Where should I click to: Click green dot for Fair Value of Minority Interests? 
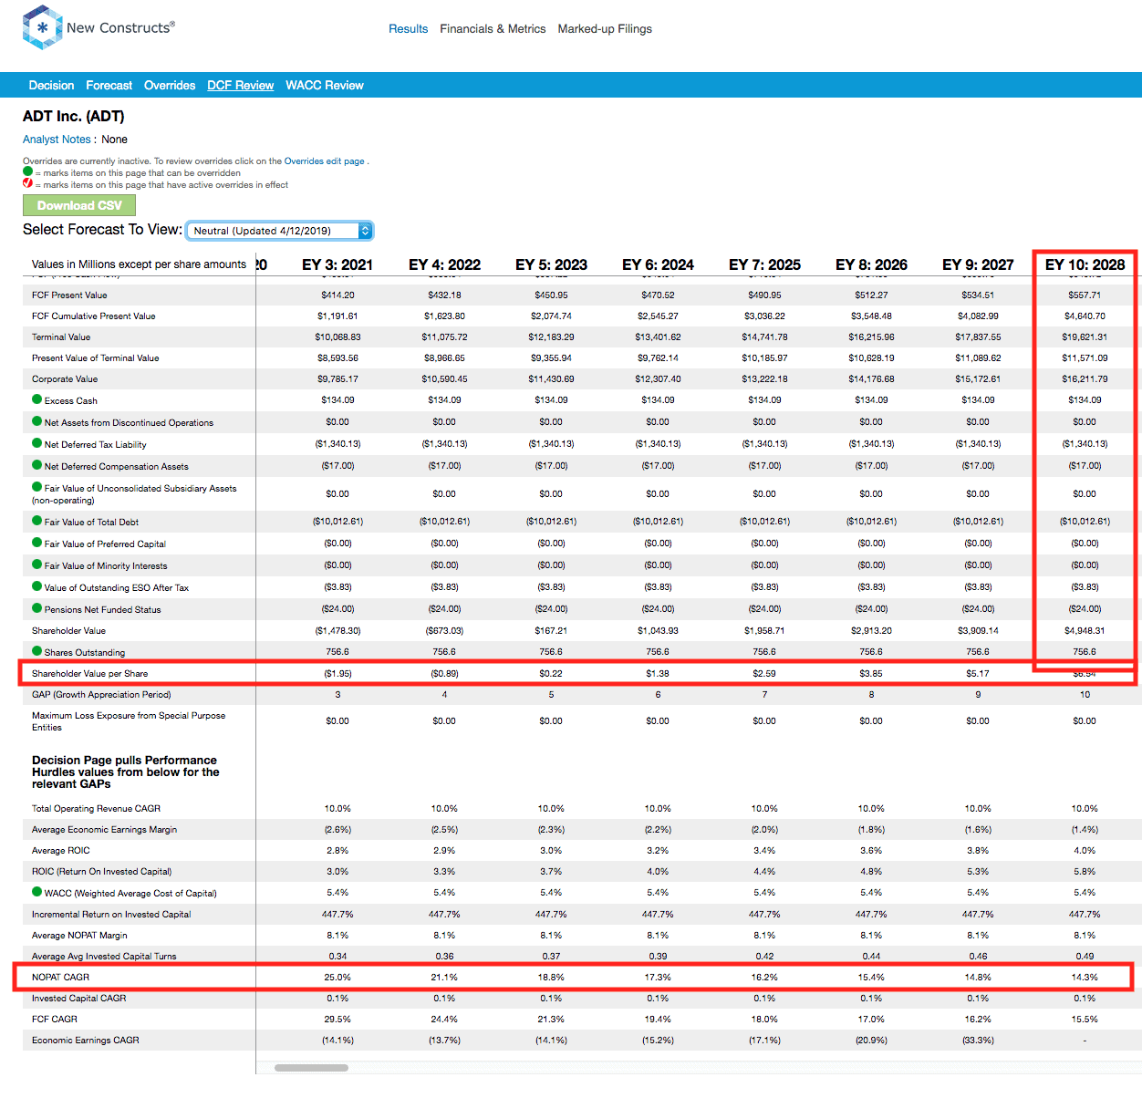pyautogui.click(x=37, y=565)
